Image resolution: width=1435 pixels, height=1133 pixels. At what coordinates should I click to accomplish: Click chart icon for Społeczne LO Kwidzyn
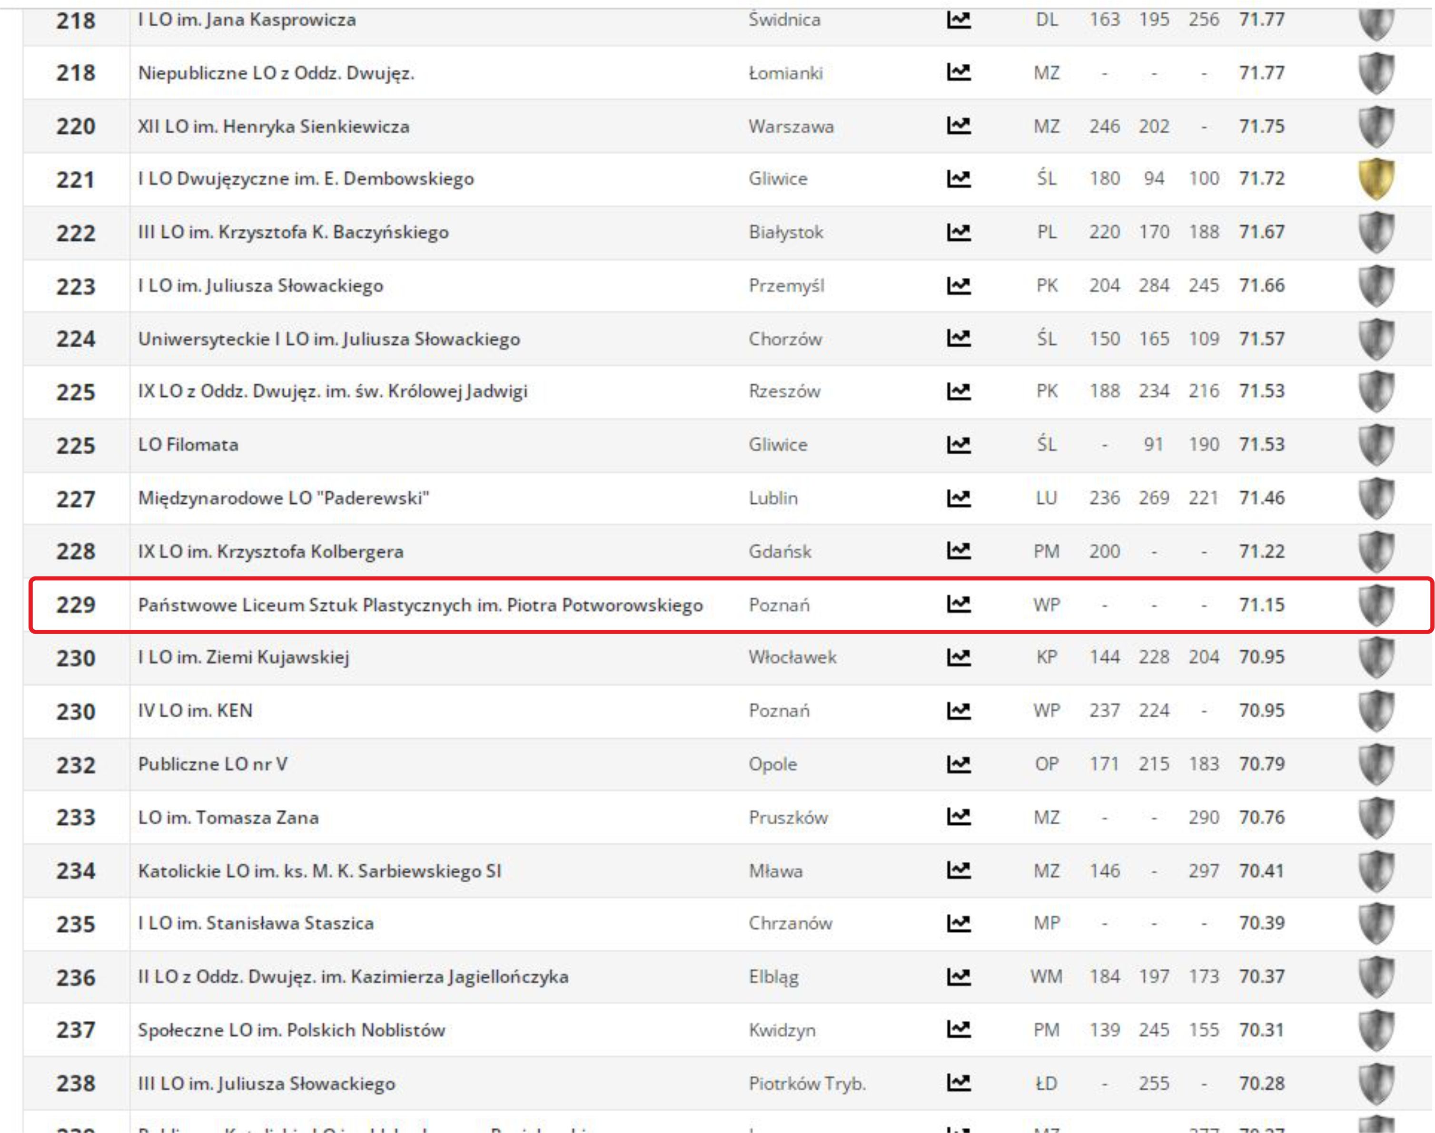pyautogui.click(x=959, y=1029)
